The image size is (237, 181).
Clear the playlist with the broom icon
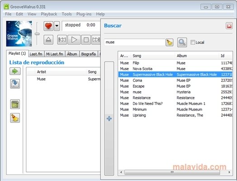pos(15,118)
